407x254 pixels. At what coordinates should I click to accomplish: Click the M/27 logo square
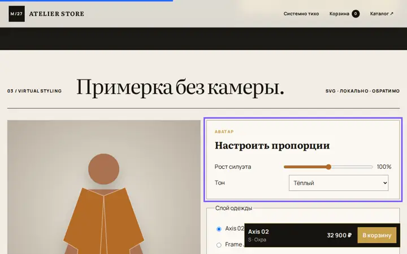(16, 14)
